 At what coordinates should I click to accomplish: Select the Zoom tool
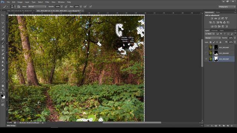point(3,90)
